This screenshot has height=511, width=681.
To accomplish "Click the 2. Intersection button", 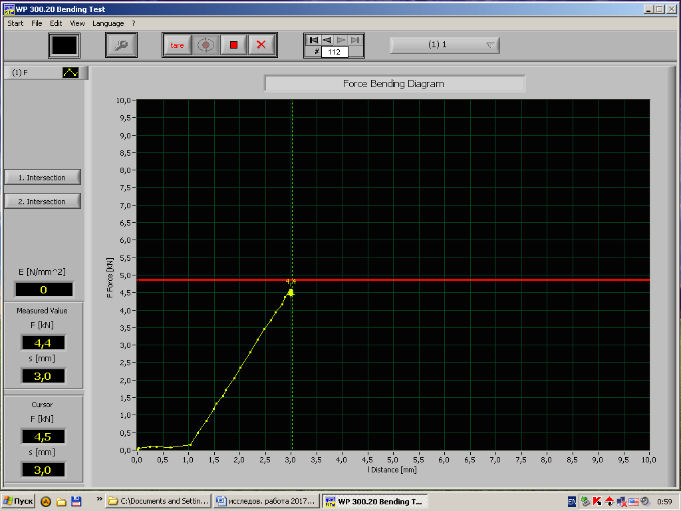I will click(42, 201).
